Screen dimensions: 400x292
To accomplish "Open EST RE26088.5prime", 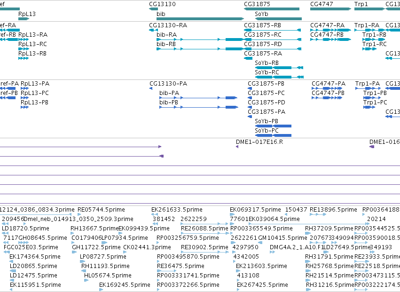I will 204,229.
